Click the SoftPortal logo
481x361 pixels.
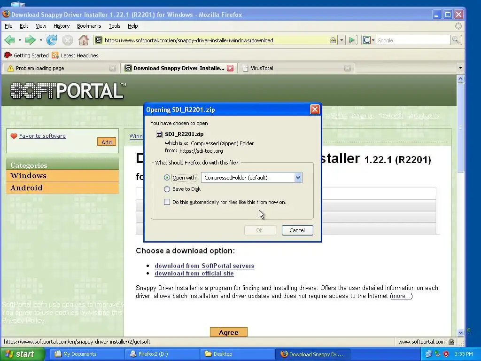68,91
